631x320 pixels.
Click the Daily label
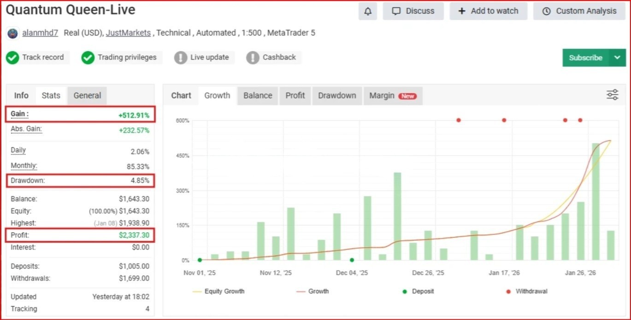pyautogui.click(x=18, y=150)
